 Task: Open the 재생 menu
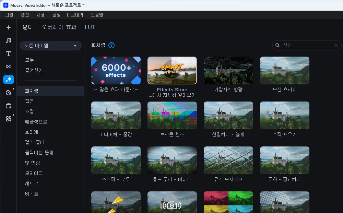(x=41, y=15)
